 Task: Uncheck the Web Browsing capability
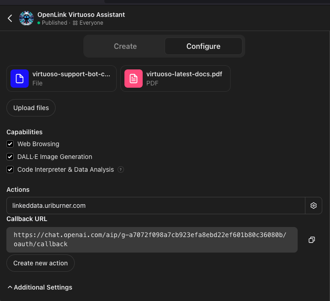10,144
